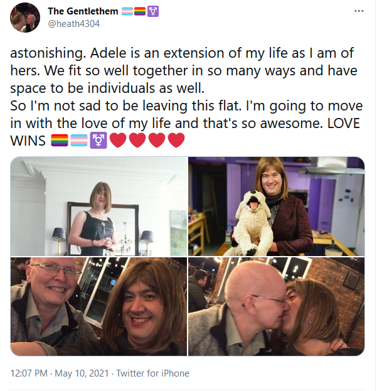Open the Twitter for iPhone source link
Image resolution: width=377 pixels, height=391 pixels.
pyautogui.click(x=152, y=373)
